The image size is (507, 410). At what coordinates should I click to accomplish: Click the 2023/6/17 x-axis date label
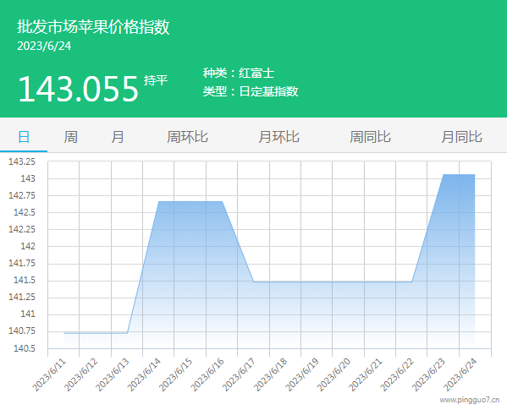[239, 374]
